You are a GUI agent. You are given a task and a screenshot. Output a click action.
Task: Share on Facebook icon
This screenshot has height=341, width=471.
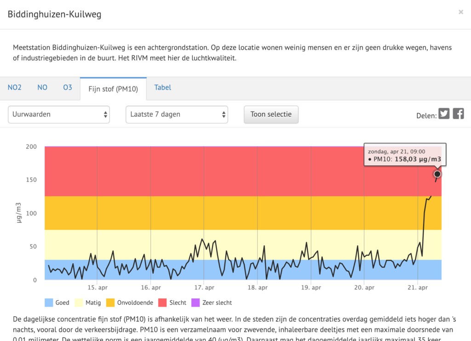click(x=458, y=114)
